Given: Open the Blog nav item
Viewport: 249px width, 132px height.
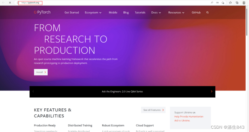Looking at the screenshot, I should [x=126, y=13].
